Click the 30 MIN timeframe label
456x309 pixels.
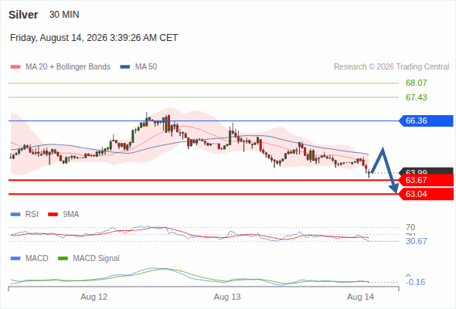[64, 15]
